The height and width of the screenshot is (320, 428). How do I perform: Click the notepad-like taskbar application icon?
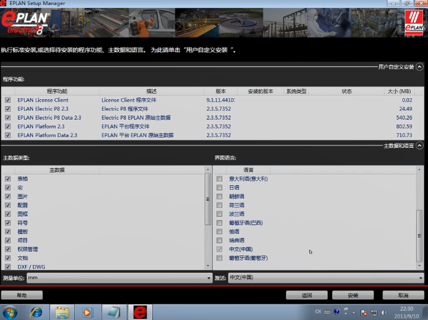(x=114, y=313)
